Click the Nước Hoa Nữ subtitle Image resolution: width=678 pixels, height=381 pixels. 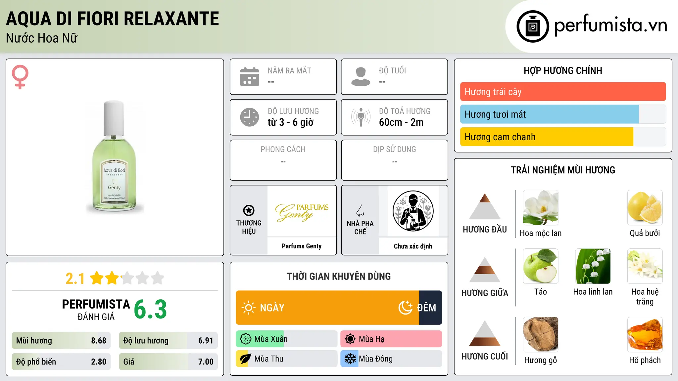tap(42, 38)
